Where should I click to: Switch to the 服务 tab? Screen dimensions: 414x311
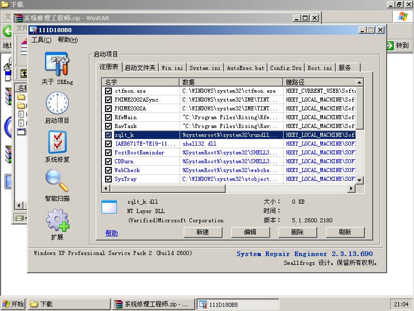click(x=347, y=68)
